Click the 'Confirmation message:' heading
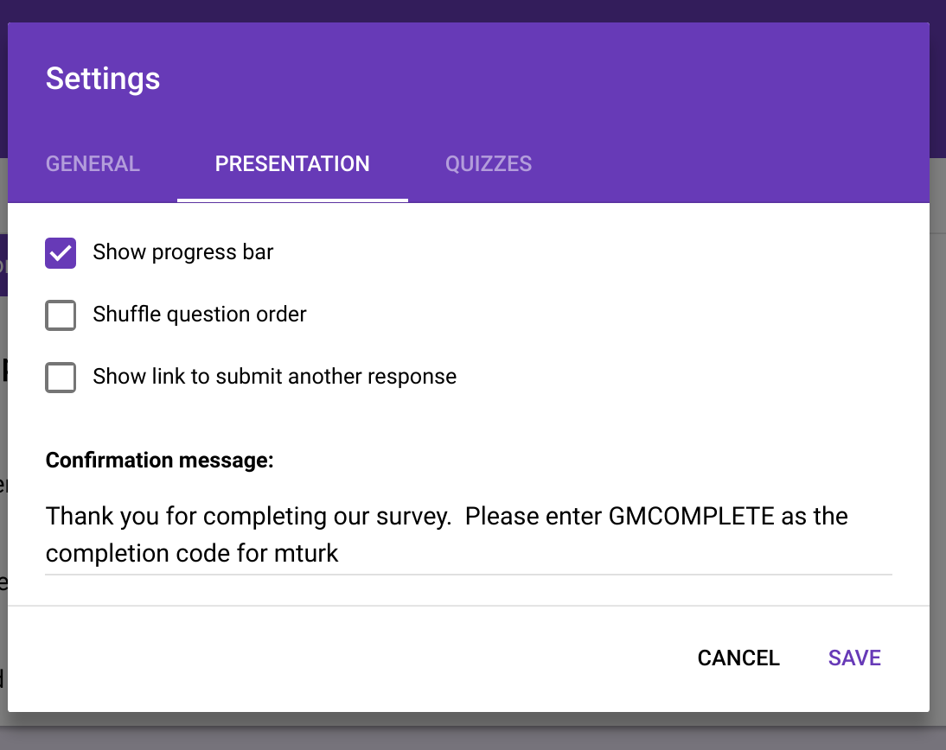The height and width of the screenshot is (750, 946). pyautogui.click(x=160, y=461)
